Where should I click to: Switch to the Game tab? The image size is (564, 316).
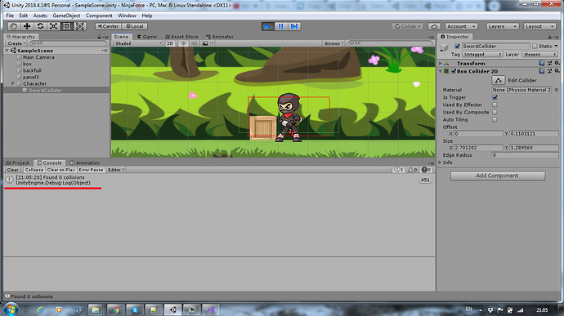[x=147, y=37]
